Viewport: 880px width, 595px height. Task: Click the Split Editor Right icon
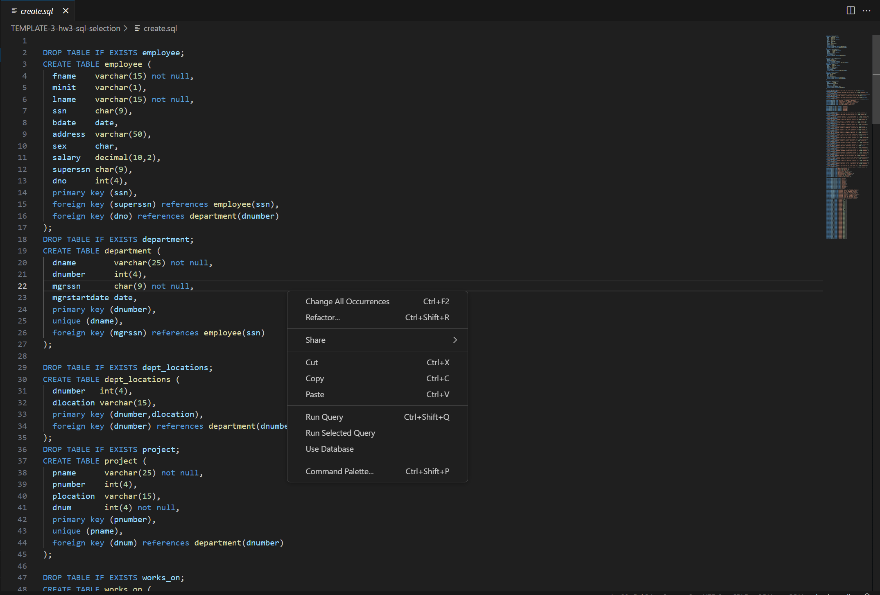click(x=851, y=11)
